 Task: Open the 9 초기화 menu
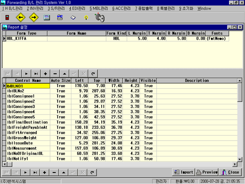(186, 9)
